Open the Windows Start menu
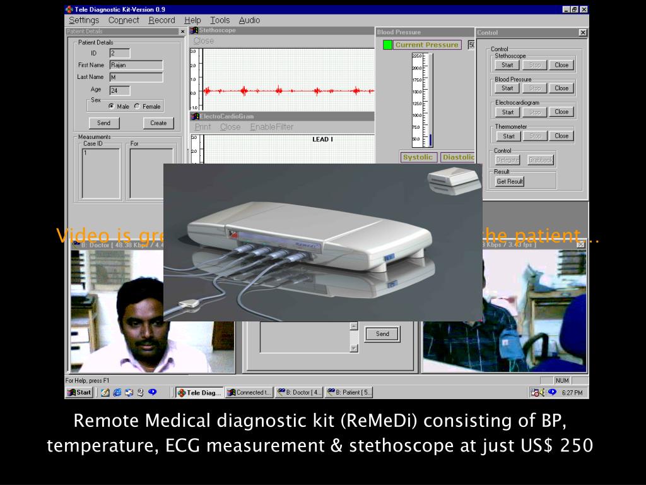646x485 pixels. point(79,393)
